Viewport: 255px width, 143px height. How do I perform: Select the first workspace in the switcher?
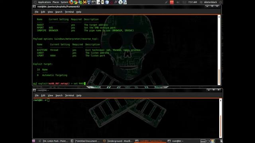click(x=203, y=141)
